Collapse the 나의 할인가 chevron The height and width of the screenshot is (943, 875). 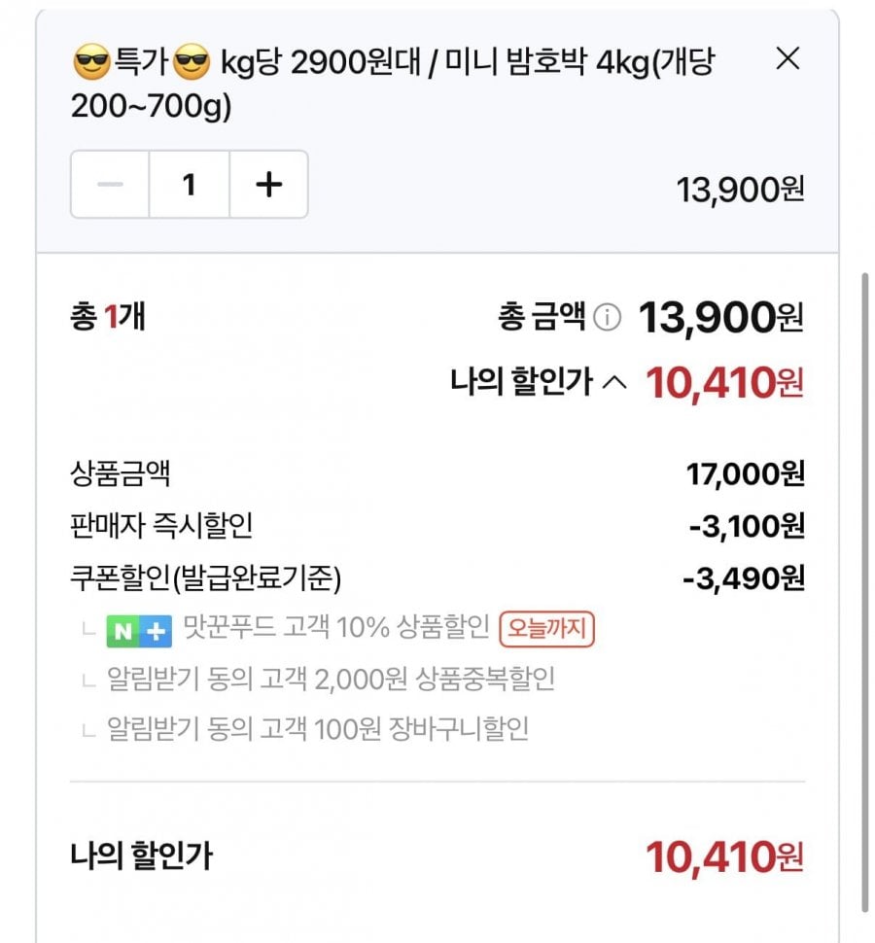pos(614,382)
